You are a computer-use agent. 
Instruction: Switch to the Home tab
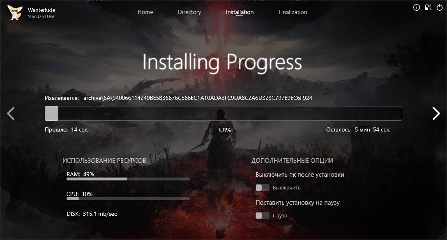coord(145,12)
